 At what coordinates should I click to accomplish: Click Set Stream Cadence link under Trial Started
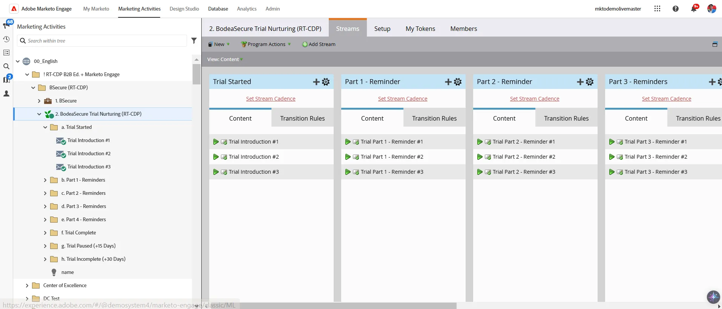(x=271, y=99)
